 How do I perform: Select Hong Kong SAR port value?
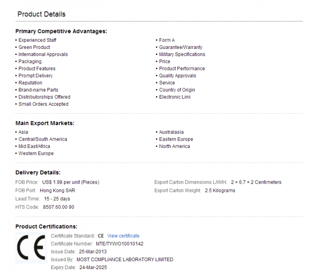pos(57,191)
